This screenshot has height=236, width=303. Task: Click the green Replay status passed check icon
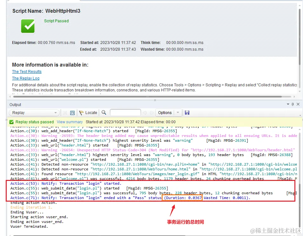[12, 122]
